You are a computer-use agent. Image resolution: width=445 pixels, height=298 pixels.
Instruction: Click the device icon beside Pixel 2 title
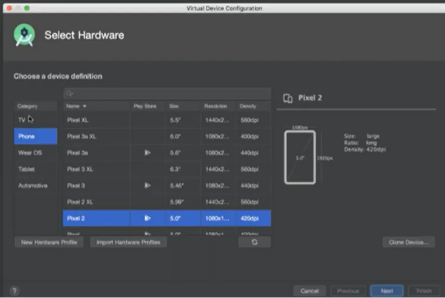(x=288, y=98)
